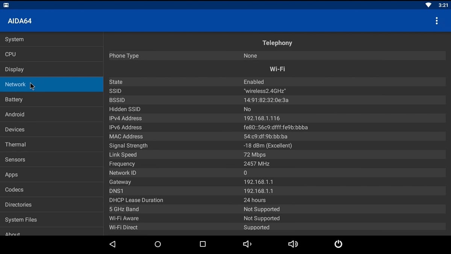Select the Sensors category
This screenshot has height=254, width=451.
(15, 159)
